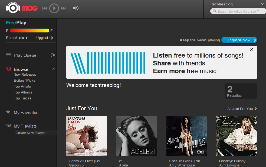Click the Play Queue list icon
Image resolution: width=266 pixels, height=167 pixels.
[9, 55]
